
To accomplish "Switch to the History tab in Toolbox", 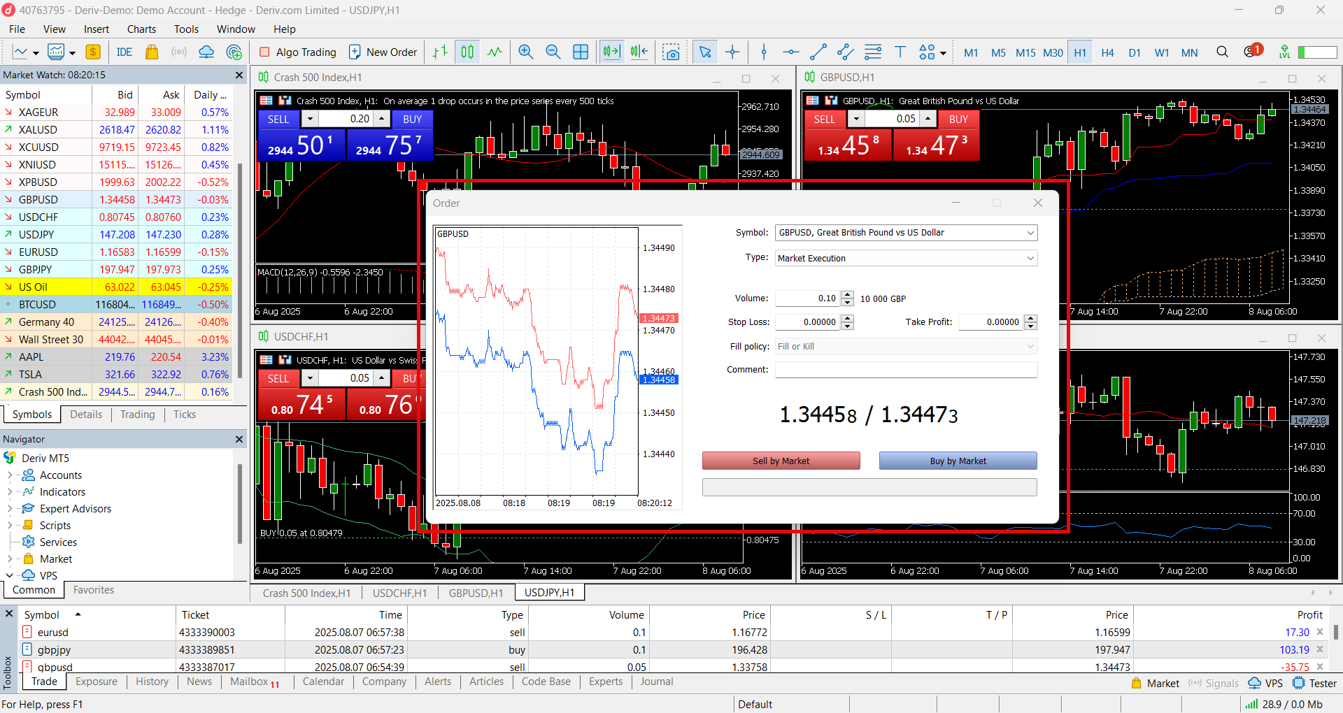I will click(152, 682).
